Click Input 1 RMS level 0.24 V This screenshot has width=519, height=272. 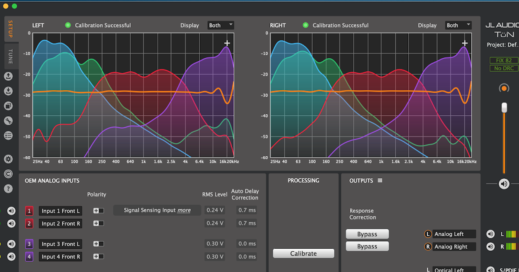[215, 210]
